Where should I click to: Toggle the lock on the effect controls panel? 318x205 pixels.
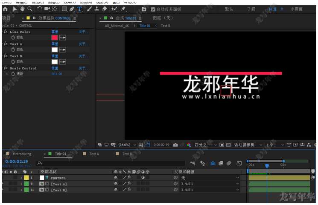34,18
